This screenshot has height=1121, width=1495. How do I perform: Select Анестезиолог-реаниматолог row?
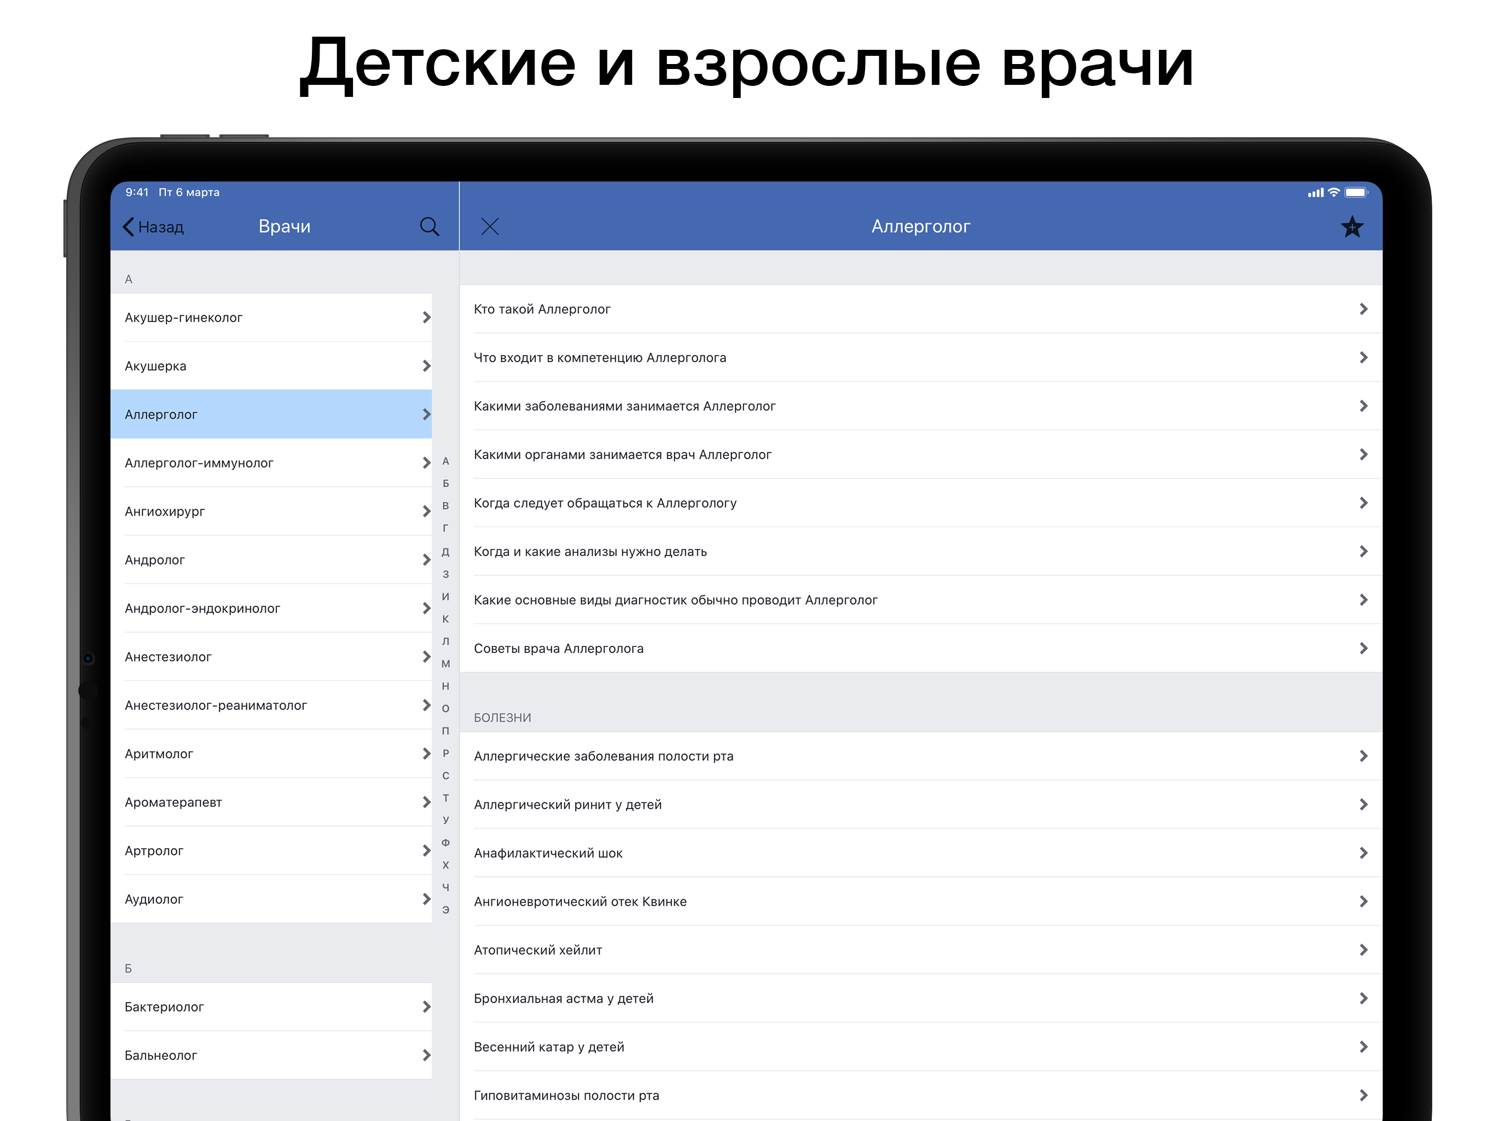pyautogui.click(x=271, y=705)
